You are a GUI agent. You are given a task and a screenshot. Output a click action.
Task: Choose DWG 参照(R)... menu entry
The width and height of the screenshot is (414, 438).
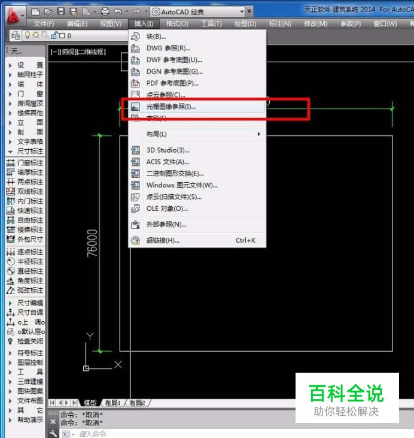click(197, 49)
